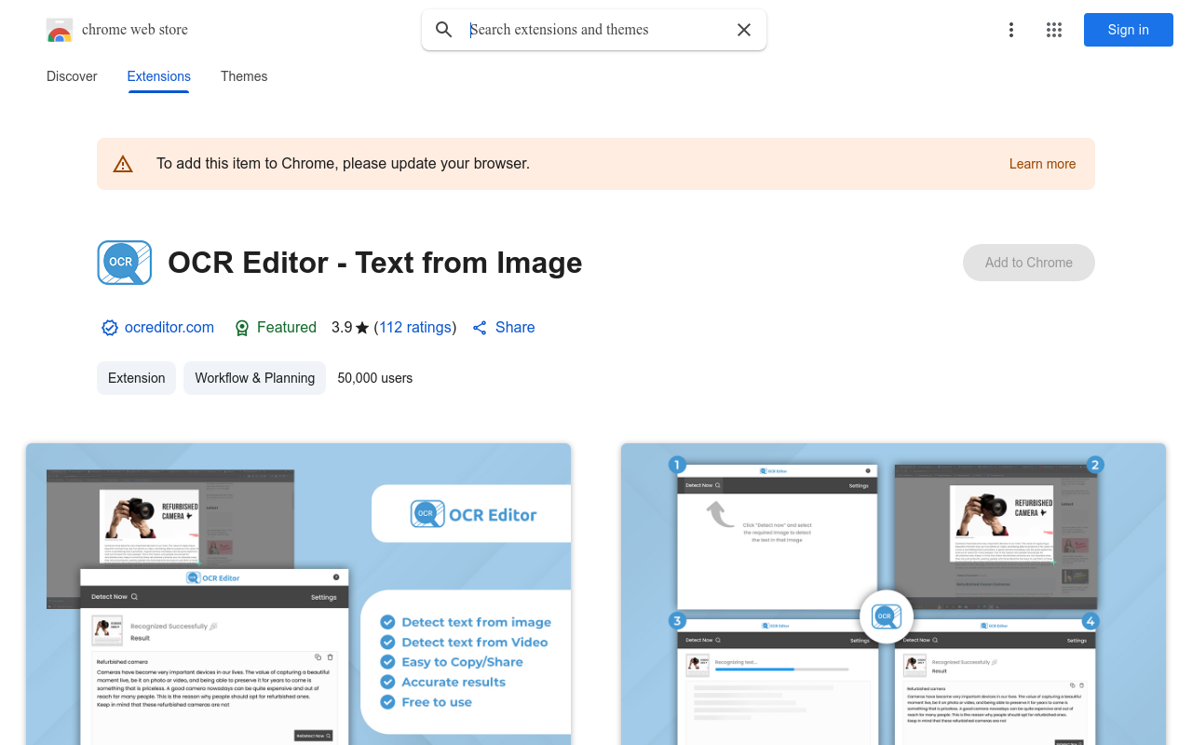Screen dimensions: 1192x745
Task: Open the Learn more link
Action: pos(1042,164)
